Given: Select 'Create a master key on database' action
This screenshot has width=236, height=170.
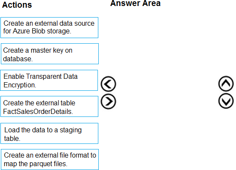Looking at the screenshot, I should point(50,54).
